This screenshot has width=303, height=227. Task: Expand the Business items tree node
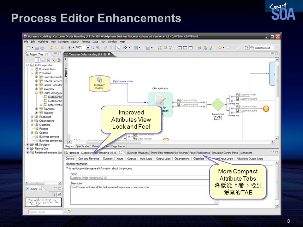pos(32,69)
